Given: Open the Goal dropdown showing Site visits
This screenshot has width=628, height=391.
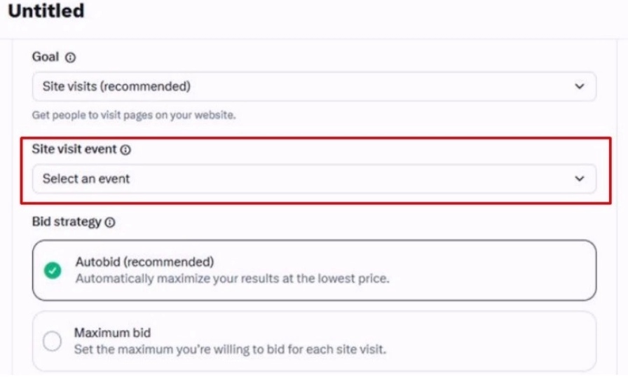Looking at the screenshot, I should (x=315, y=86).
